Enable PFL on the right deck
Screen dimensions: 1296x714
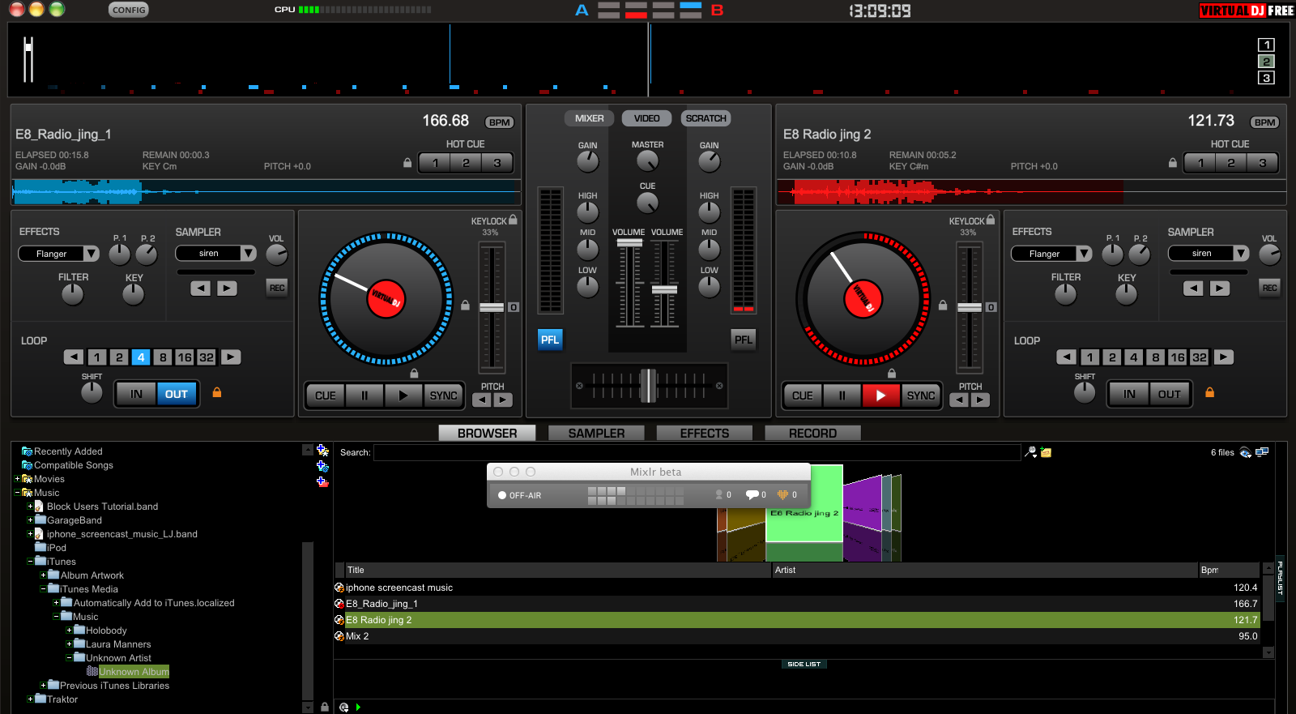pos(743,340)
